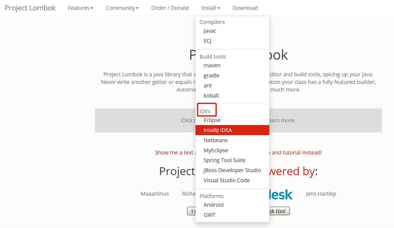The image size is (394, 228).
Task: Select ECJ in the install menu
Action: [208, 41]
